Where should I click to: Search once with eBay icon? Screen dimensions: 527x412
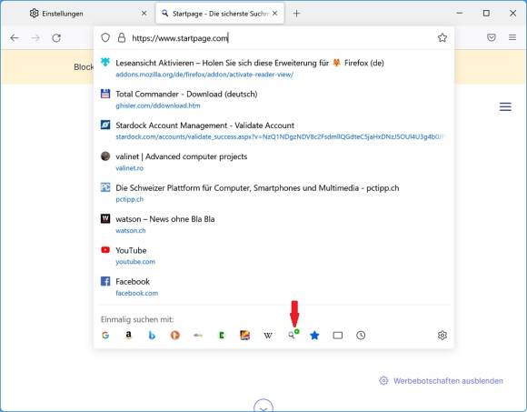click(x=198, y=336)
